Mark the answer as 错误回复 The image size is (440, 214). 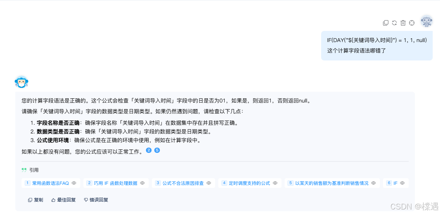click(x=96, y=200)
